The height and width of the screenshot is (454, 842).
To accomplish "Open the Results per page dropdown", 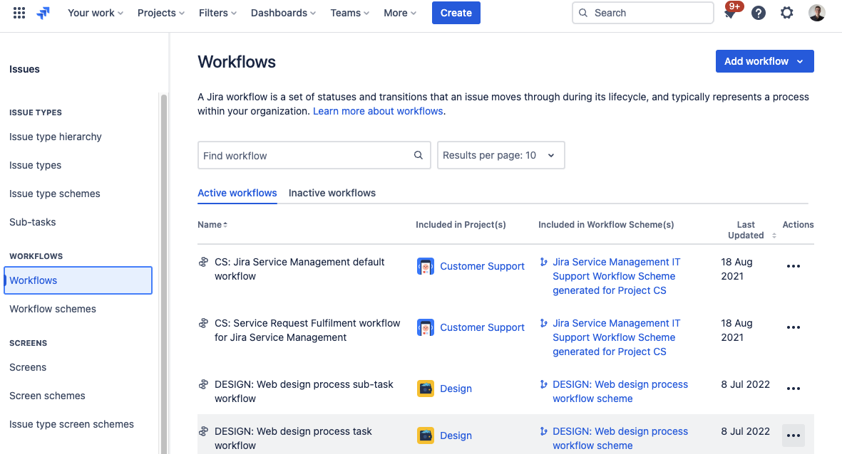I will [x=500, y=154].
